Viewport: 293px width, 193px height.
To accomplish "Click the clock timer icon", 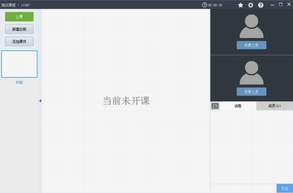I will (x=204, y=5).
